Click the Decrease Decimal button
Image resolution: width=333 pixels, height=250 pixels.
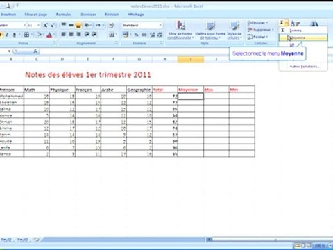[160, 35]
